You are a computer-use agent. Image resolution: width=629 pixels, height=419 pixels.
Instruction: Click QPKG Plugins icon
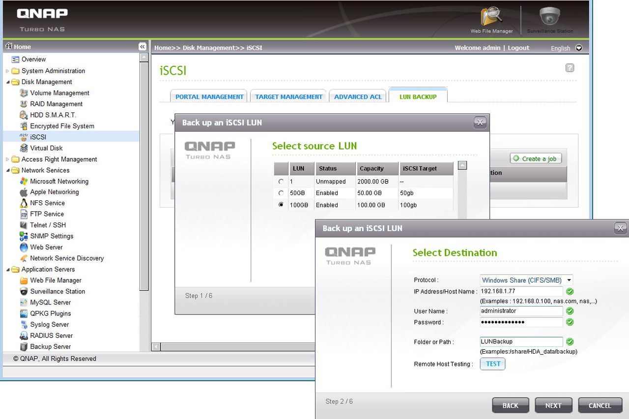tap(24, 313)
